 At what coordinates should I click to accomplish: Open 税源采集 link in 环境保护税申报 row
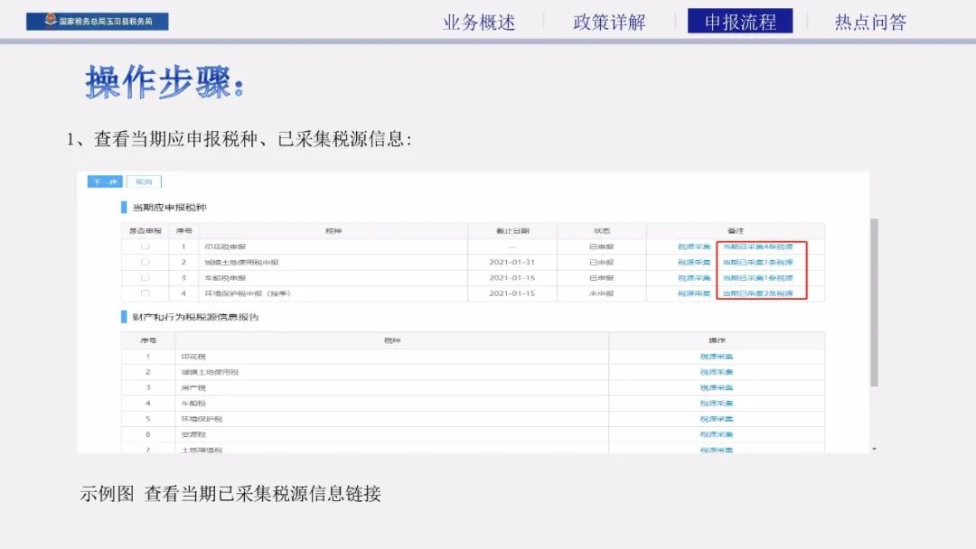694,293
